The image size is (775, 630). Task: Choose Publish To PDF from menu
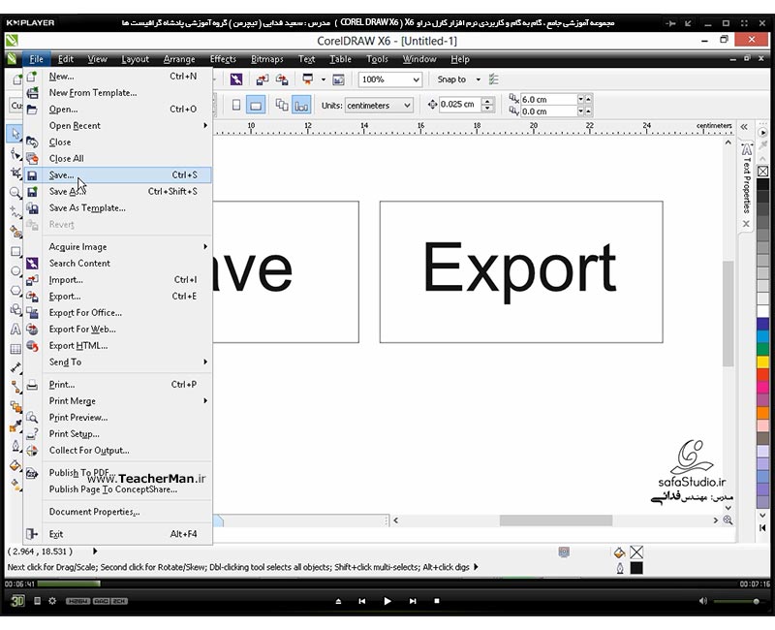pos(117,473)
